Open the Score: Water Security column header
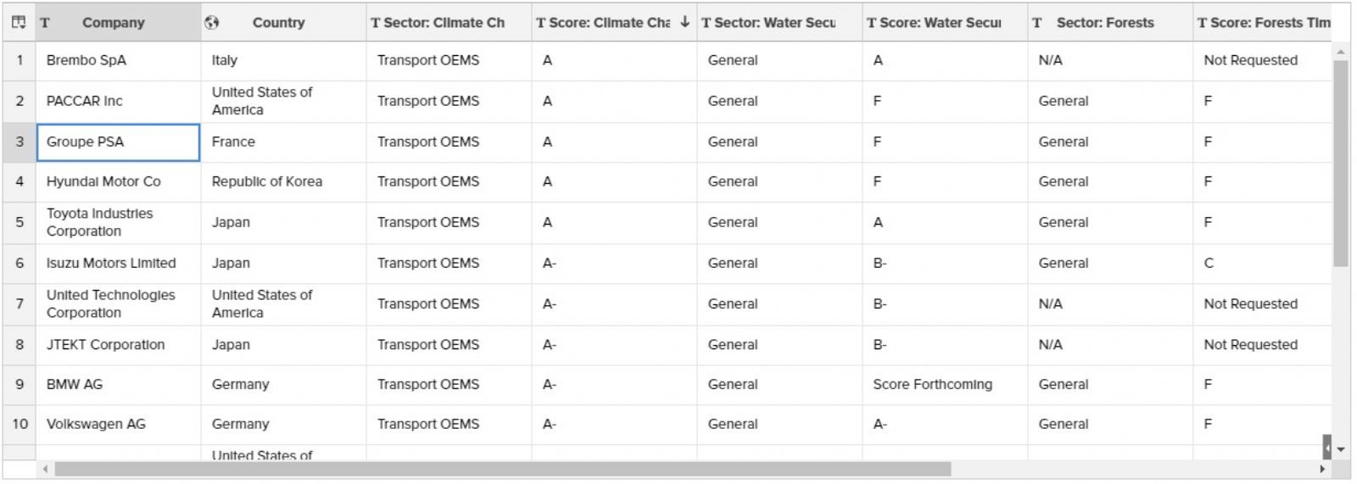Image resolution: width=1357 pixels, height=484 pixels. pyautogui.click(x=945, y=23)
